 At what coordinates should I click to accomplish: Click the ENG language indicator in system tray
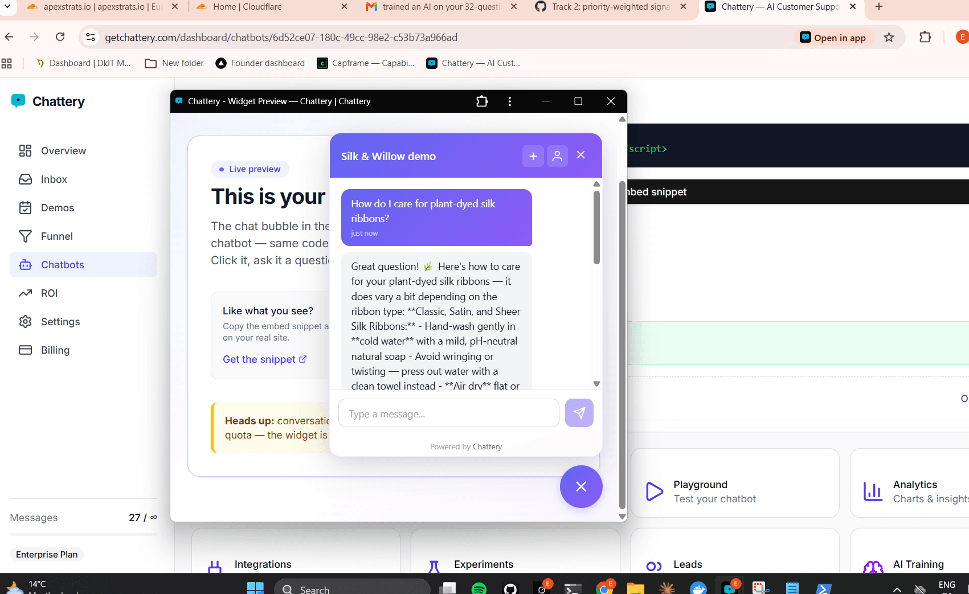(x=947, y=585)
